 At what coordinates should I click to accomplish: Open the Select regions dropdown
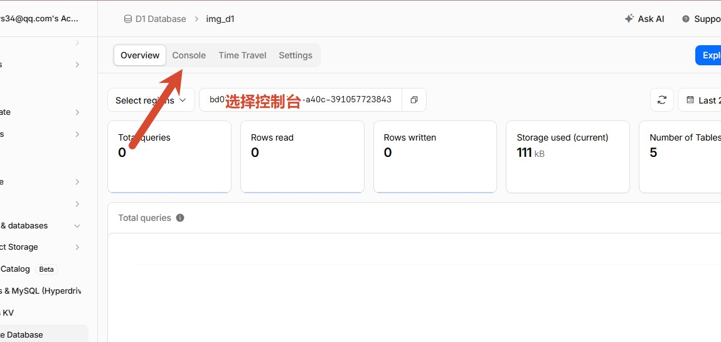151,100
